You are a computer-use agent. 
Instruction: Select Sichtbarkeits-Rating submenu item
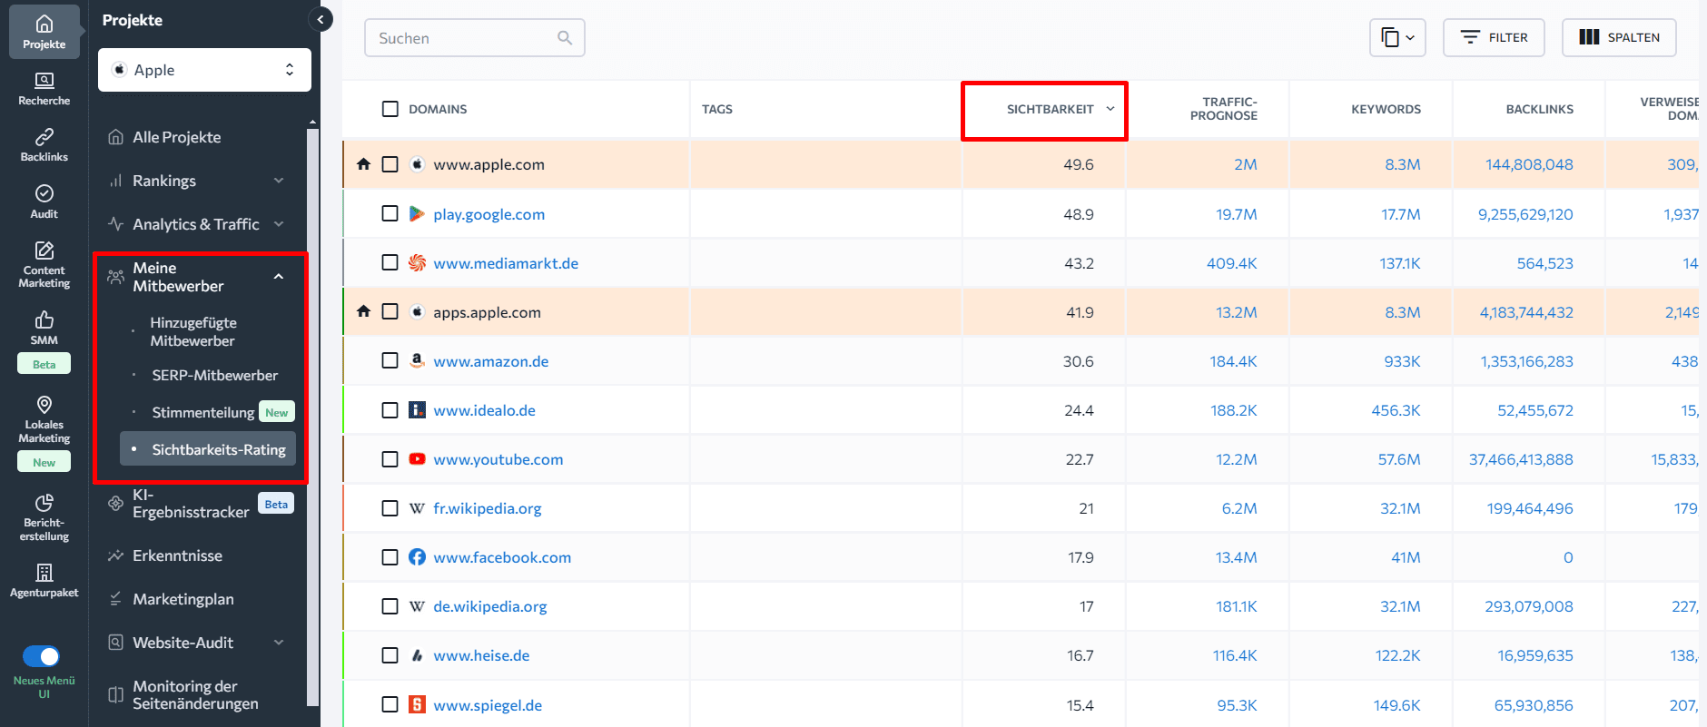click(208, 449)
